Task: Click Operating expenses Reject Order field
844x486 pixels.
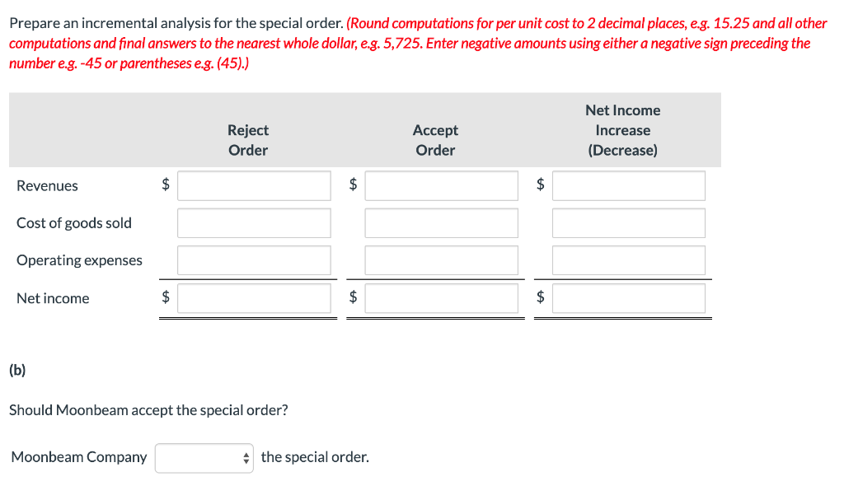Action: [253, 259]
